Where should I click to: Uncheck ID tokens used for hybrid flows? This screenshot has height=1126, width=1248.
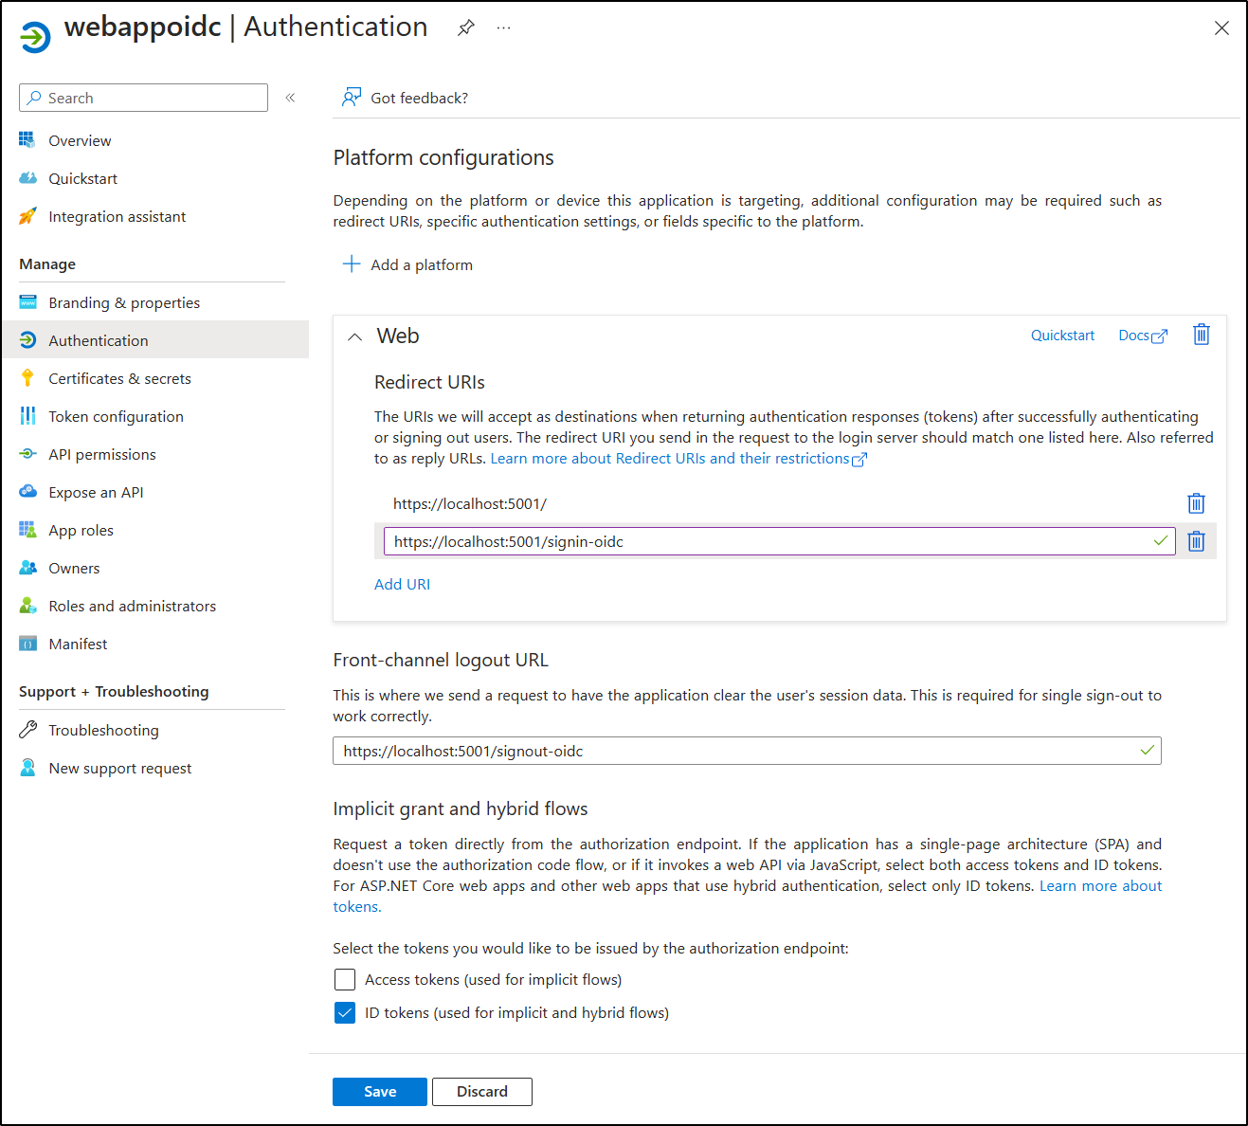tap(345, 1012)
